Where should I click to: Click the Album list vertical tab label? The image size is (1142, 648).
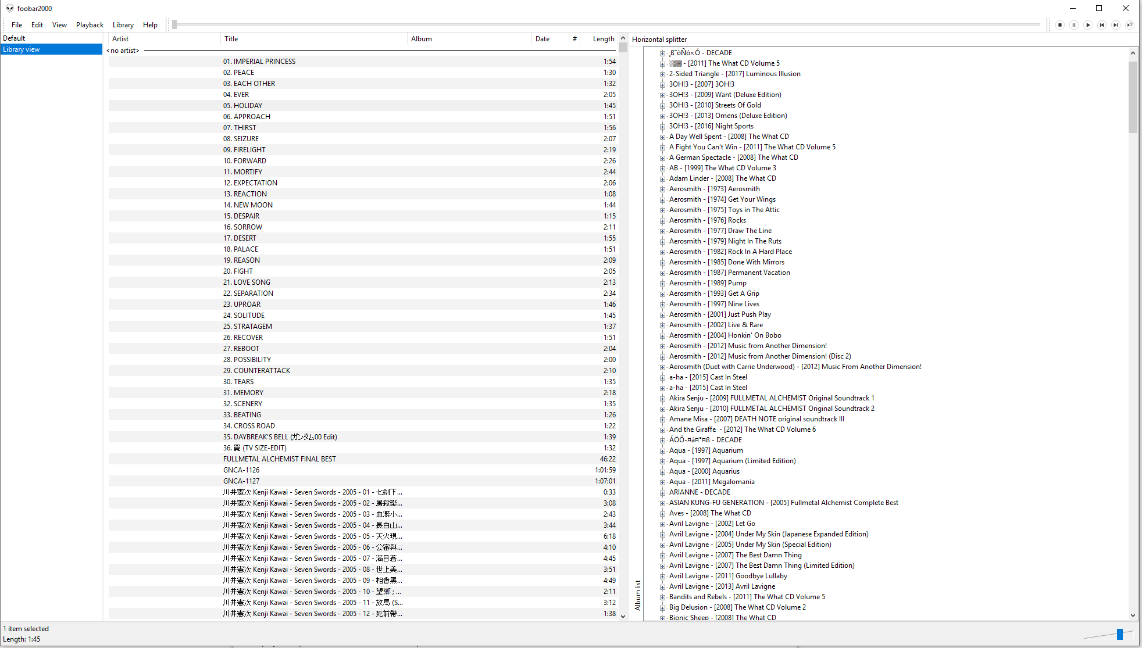638,595
